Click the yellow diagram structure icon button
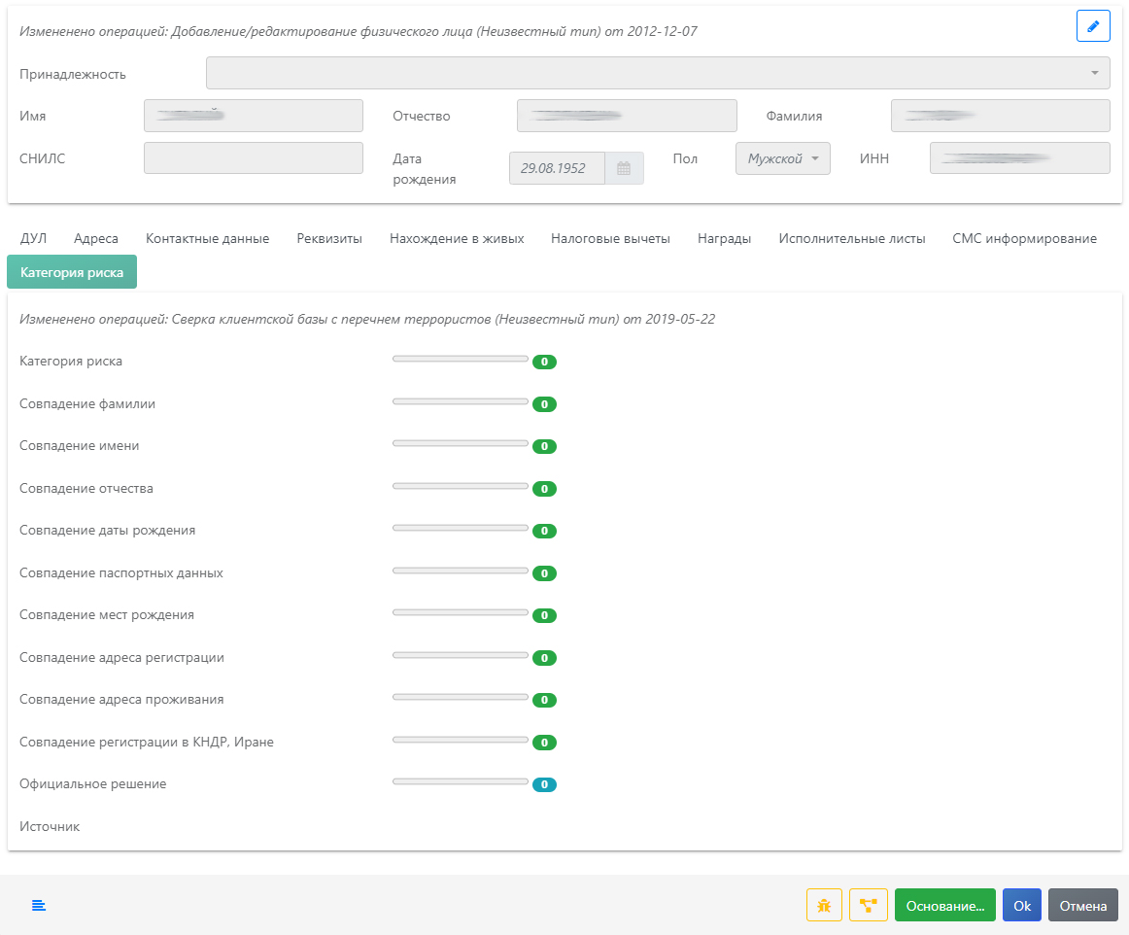1129x935 pixels. tap(868, 905)
